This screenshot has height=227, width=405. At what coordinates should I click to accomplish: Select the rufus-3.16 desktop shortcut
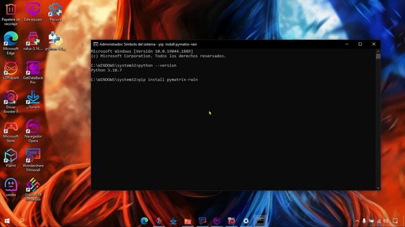coord(33,41)
